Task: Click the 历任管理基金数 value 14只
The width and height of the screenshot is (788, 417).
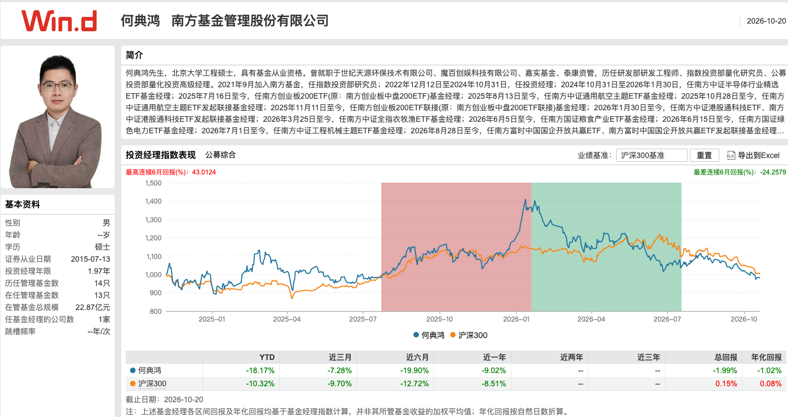Action: [x=102, y=283]
